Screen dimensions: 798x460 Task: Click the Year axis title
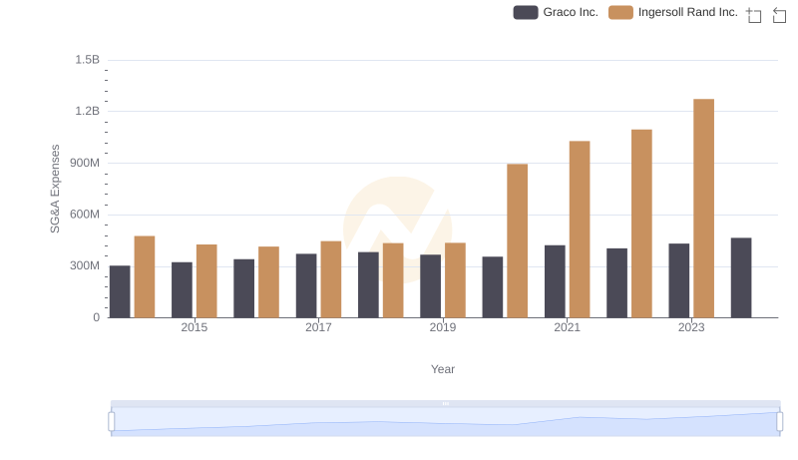click(443, 369)
